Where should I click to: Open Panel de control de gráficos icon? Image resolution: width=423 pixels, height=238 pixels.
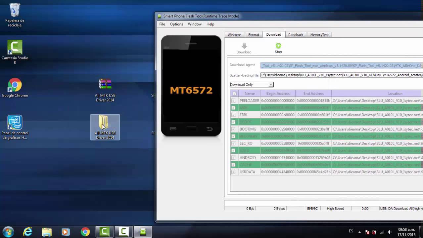pyautogui.click(x=15, y=127)
